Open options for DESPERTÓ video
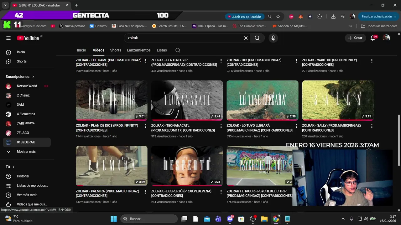The width and height of the screenshot is (401, 225). [221, 192]
